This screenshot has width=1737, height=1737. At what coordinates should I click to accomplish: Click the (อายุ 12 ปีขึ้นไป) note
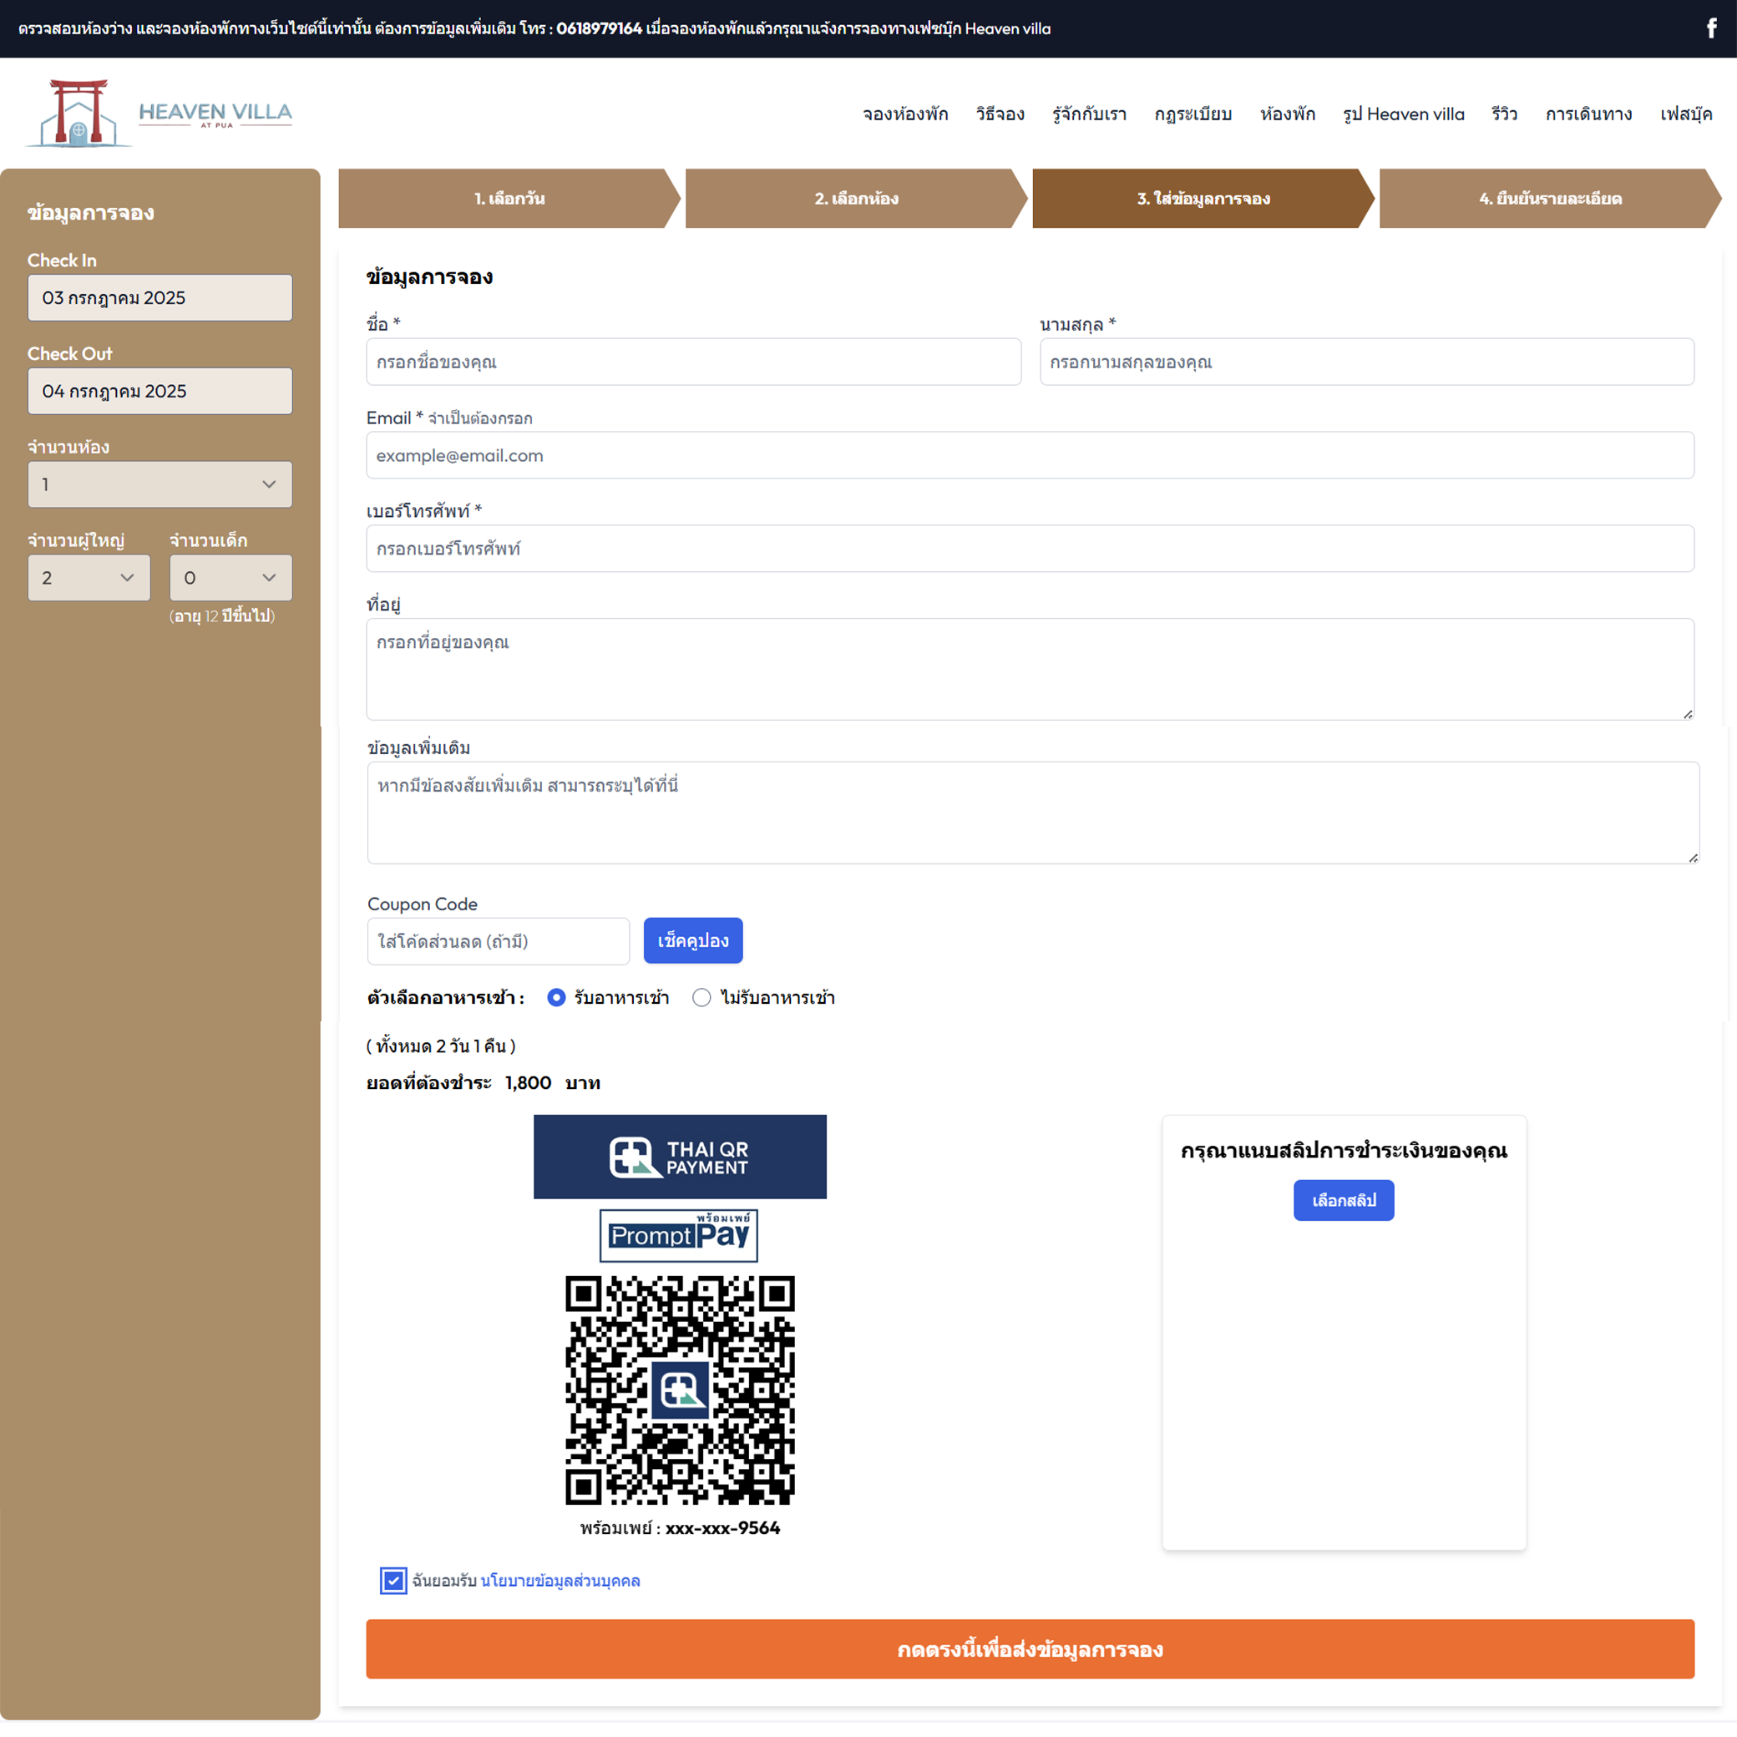pos(222,615)
